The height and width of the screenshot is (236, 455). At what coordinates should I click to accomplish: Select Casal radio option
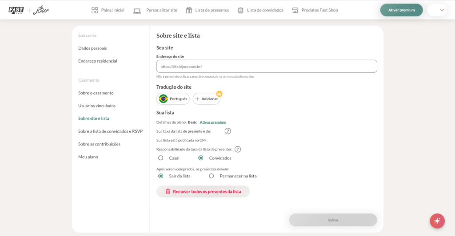[160, 158]
